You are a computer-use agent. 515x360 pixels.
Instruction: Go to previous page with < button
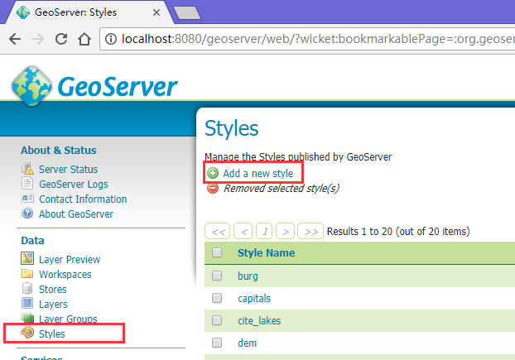click(243, 231)
